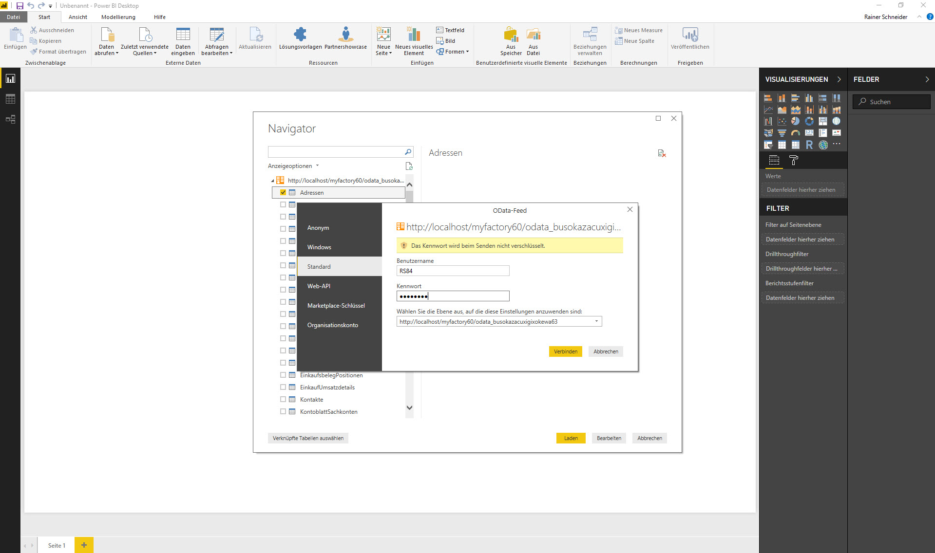
Task: Check the EinkaufsbelegPositionen checkbox
Action: [283, 375]
